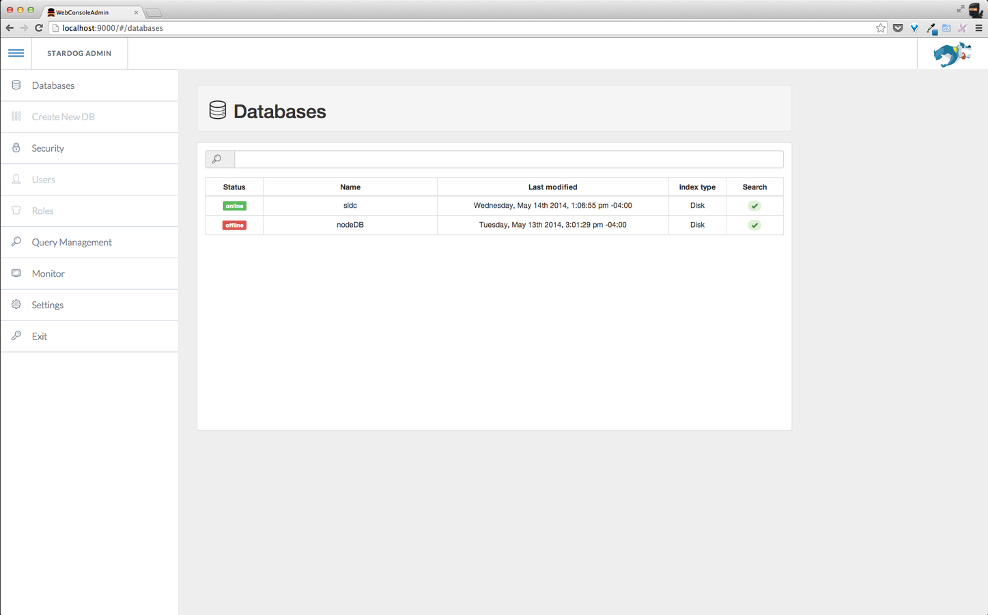This screenshot has height=615, width=988.
Task: Click the search checkmark for nodeDB
Action: tap(754, 225)
